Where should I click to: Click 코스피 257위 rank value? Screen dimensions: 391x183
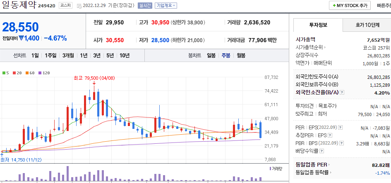click(x=376, y=48)
